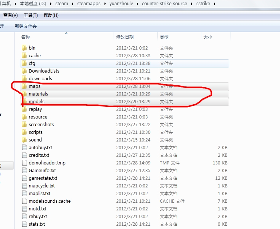The image size is (280, 229).
Task: Sort by the 名称 column header
Action: 25,37
